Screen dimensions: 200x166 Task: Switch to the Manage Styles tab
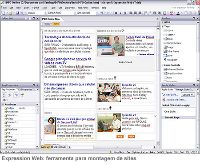pos(183,89)
